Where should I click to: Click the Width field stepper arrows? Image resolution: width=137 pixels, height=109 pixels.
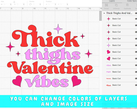[11, 4]
